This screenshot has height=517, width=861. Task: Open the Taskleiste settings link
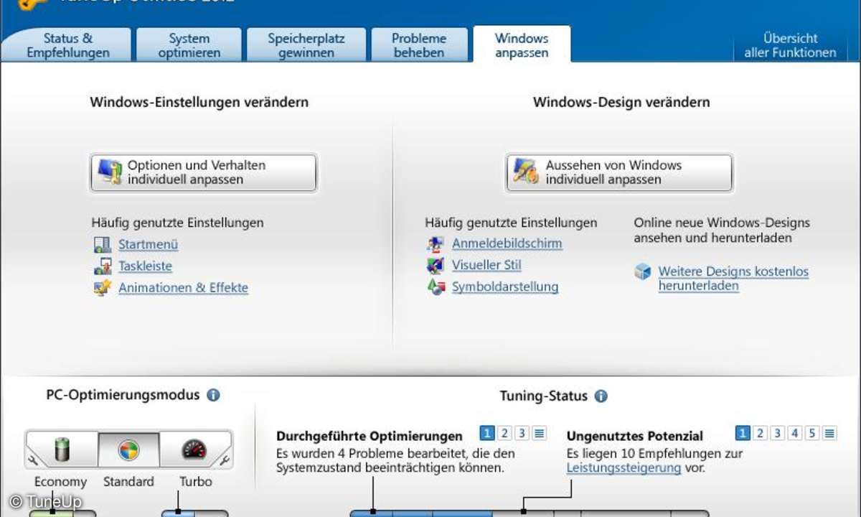[x=145, y=266]
